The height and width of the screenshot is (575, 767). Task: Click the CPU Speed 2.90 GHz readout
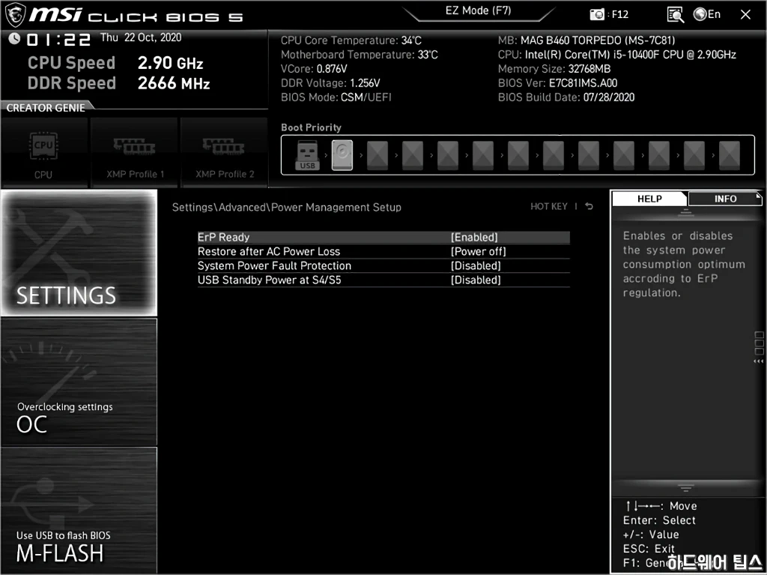[115, 63]
